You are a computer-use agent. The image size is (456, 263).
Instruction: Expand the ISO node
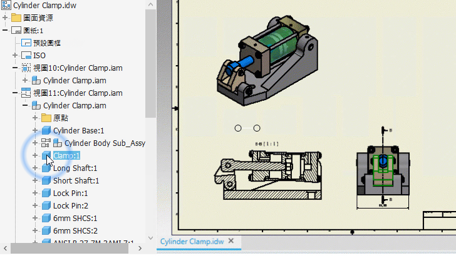15,55
